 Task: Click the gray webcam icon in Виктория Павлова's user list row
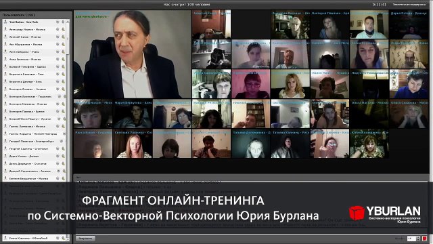[x=58, y=111]
